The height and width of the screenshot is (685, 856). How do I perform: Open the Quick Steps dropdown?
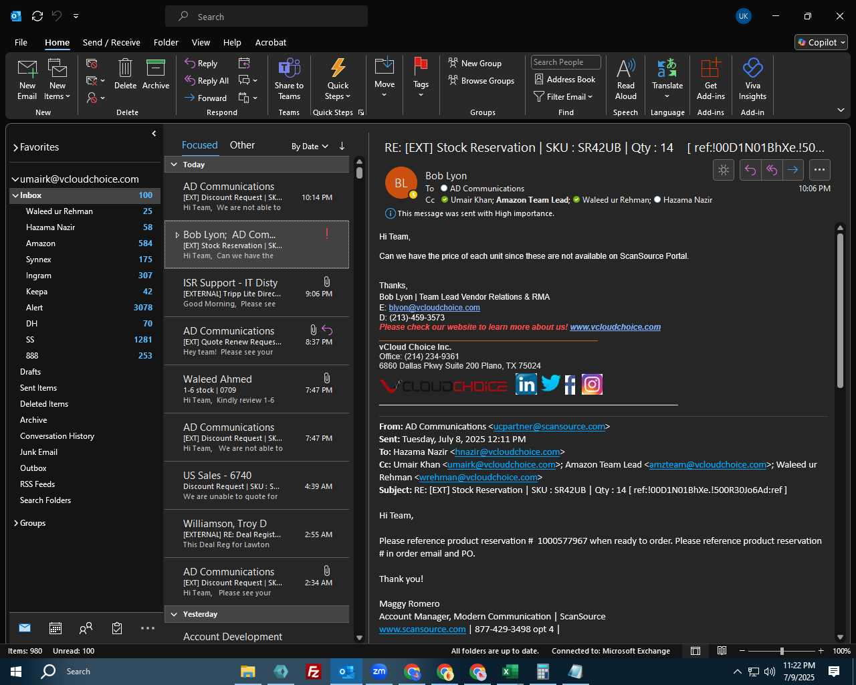tap(338, 79)
